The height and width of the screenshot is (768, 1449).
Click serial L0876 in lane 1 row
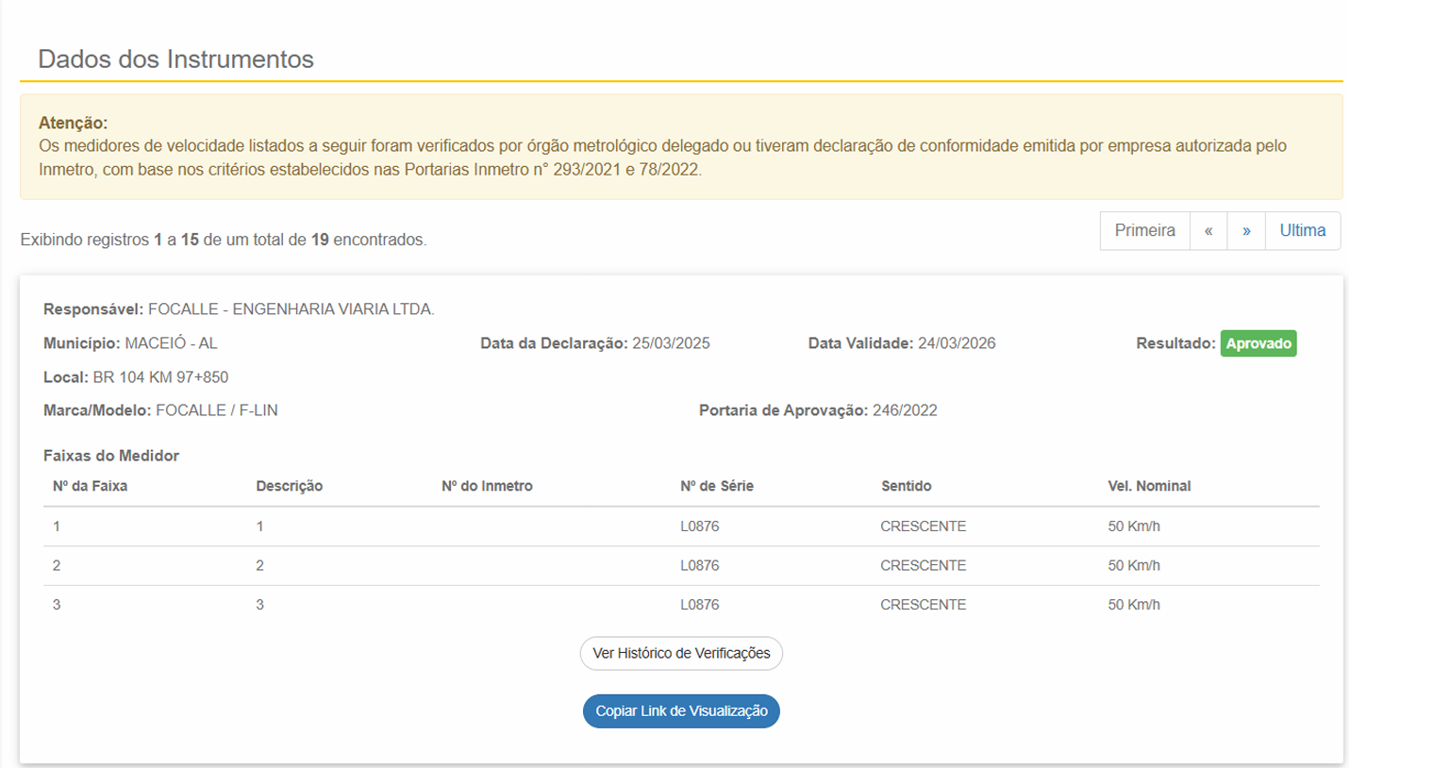click(x=699, y=526)
